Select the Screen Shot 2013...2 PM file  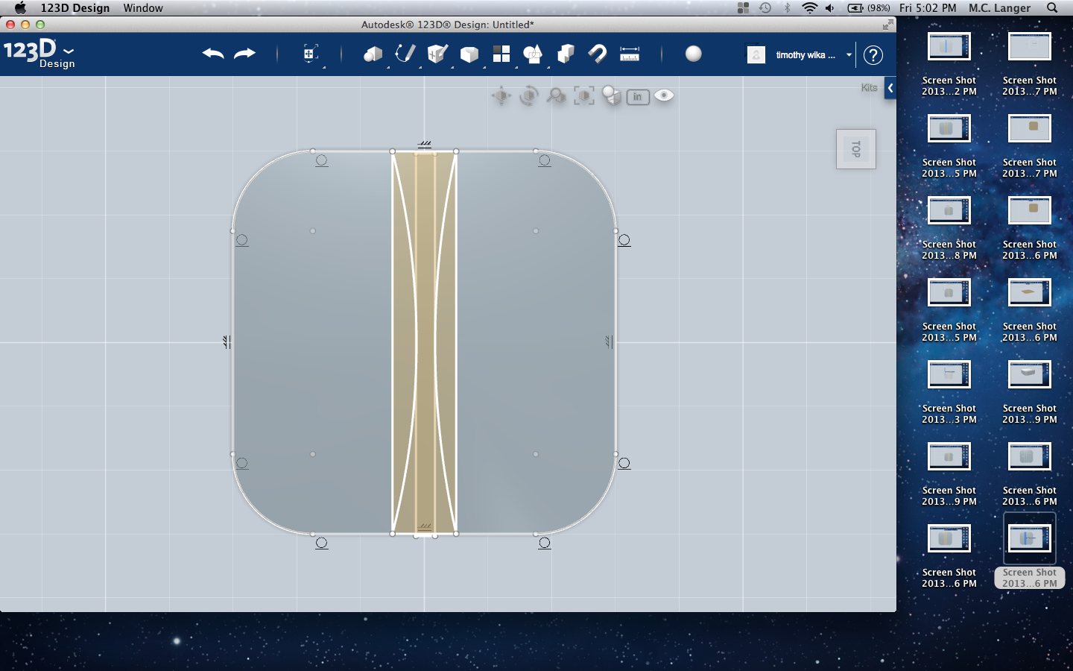[949, 64]
